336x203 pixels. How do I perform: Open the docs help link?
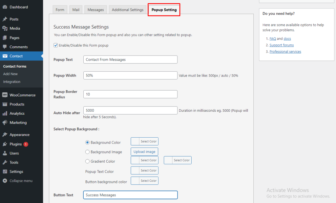(287, 39)
